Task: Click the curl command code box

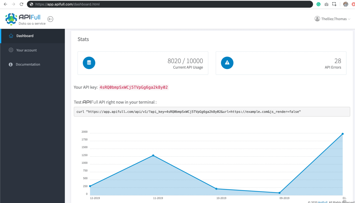Action: point(212,112)
